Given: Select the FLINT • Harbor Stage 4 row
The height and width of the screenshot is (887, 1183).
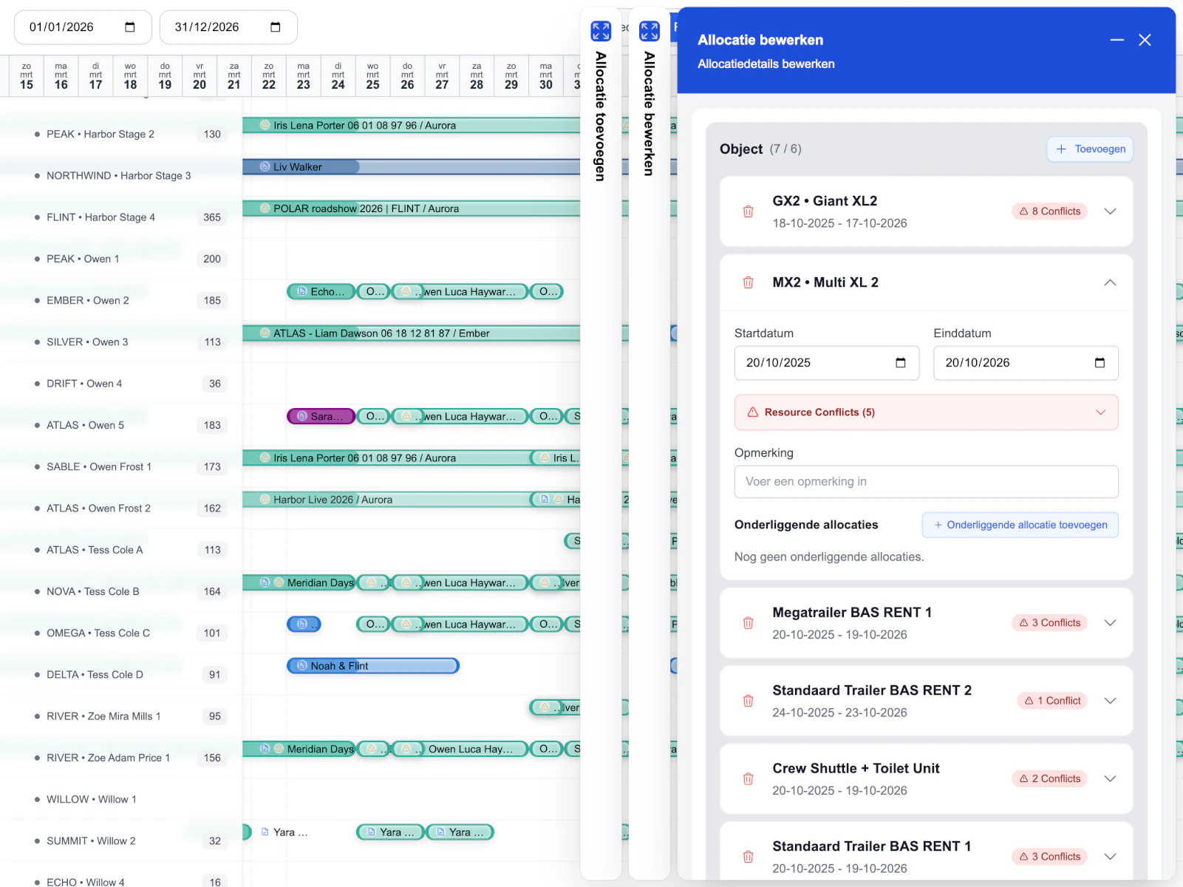Looking at the screenshot, I should 121,217.
